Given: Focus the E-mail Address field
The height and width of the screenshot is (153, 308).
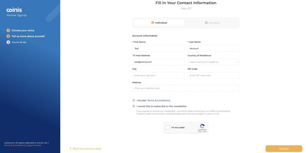Looking at the screenshot, I should pyautogui.click(x=158, y=62).
